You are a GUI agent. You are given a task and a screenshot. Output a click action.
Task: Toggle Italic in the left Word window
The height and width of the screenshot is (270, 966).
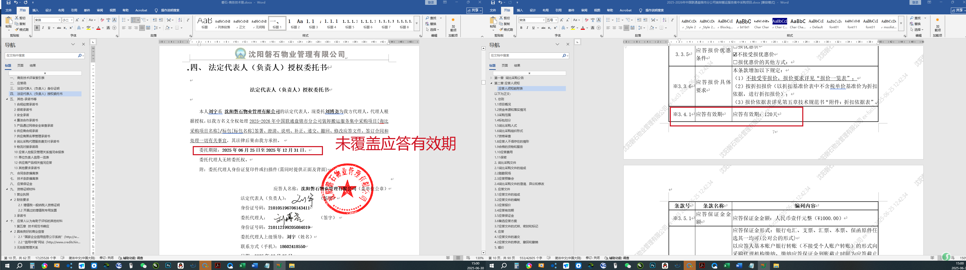(43, 28)
